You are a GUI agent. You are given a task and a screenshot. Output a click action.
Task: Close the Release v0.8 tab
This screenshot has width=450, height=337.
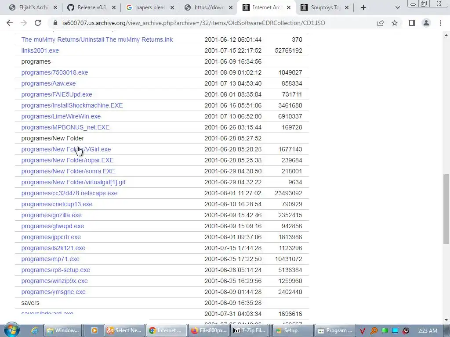point(114,7)
